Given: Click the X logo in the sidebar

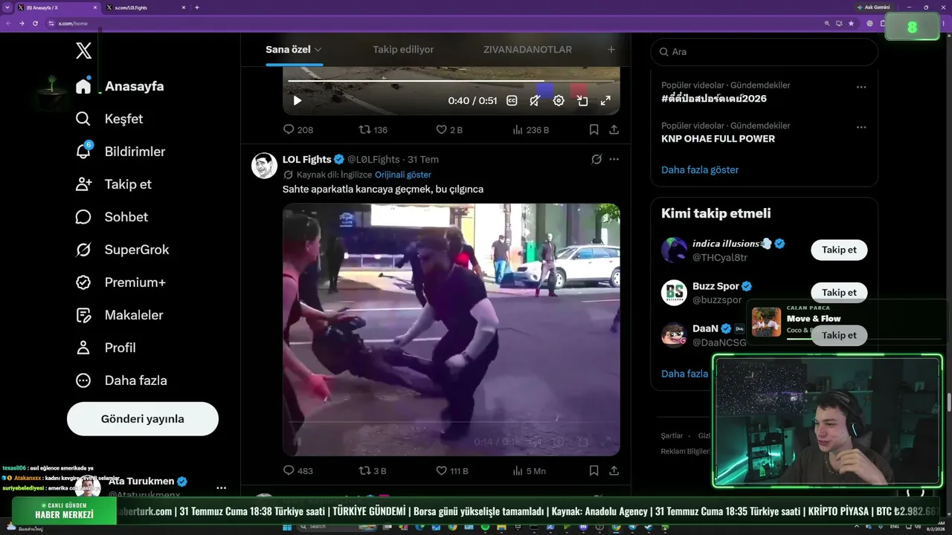Looking at the screenshot, I should [x=84, y=51].
